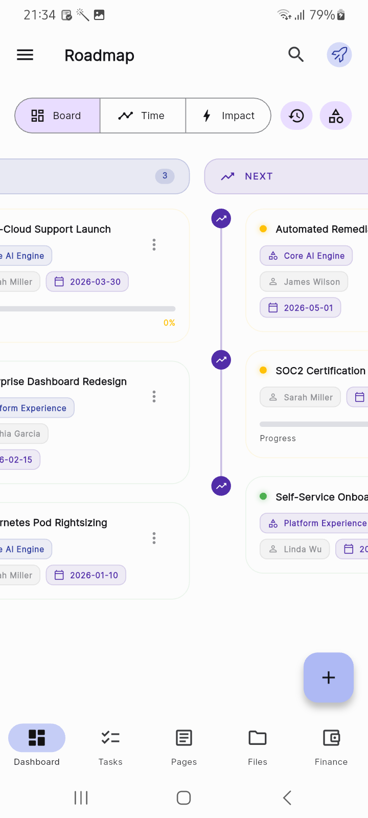Open the search function
368x818 pixels.
pos(296,54)
